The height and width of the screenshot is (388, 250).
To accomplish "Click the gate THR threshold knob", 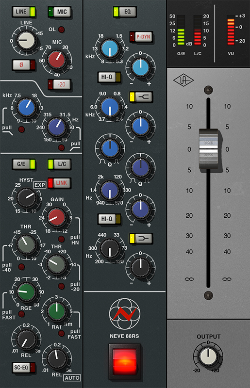I will pos(26,245).
